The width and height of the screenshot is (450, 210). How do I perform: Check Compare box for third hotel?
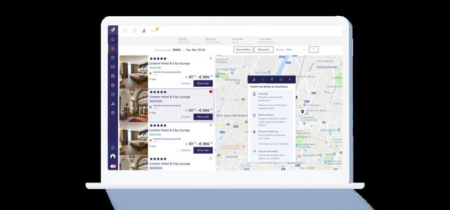coord(178,150)
